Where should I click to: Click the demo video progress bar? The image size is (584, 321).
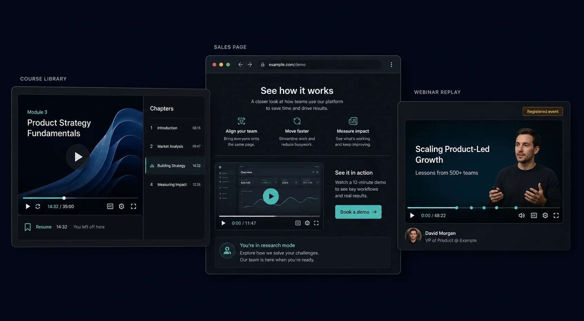[x=269, y=216]
